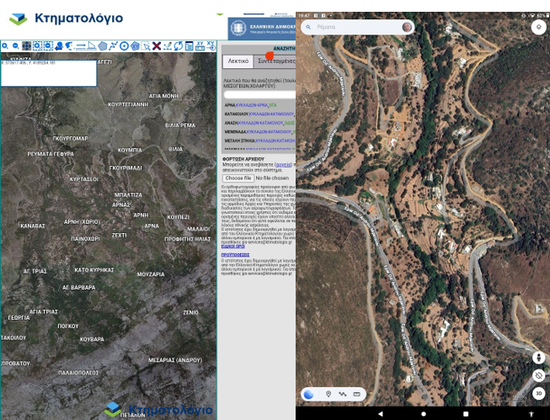550x420 pixels.
Task: Click the Choose file button
Action: pyautogui.click(x=238, y=178)
